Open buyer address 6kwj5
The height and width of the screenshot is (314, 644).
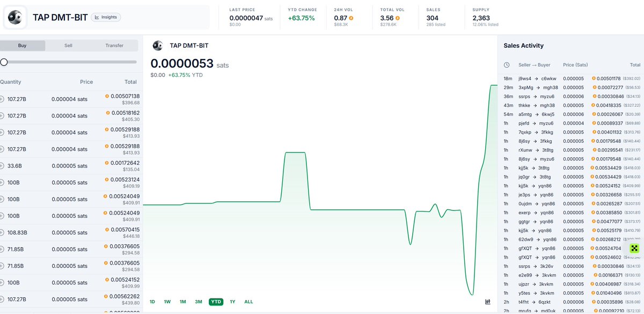click(550, 114)
